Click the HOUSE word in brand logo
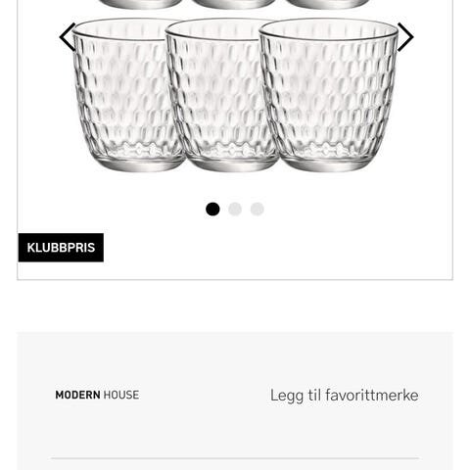The height and width of the screenshot is (470, 470). point(121,395)
